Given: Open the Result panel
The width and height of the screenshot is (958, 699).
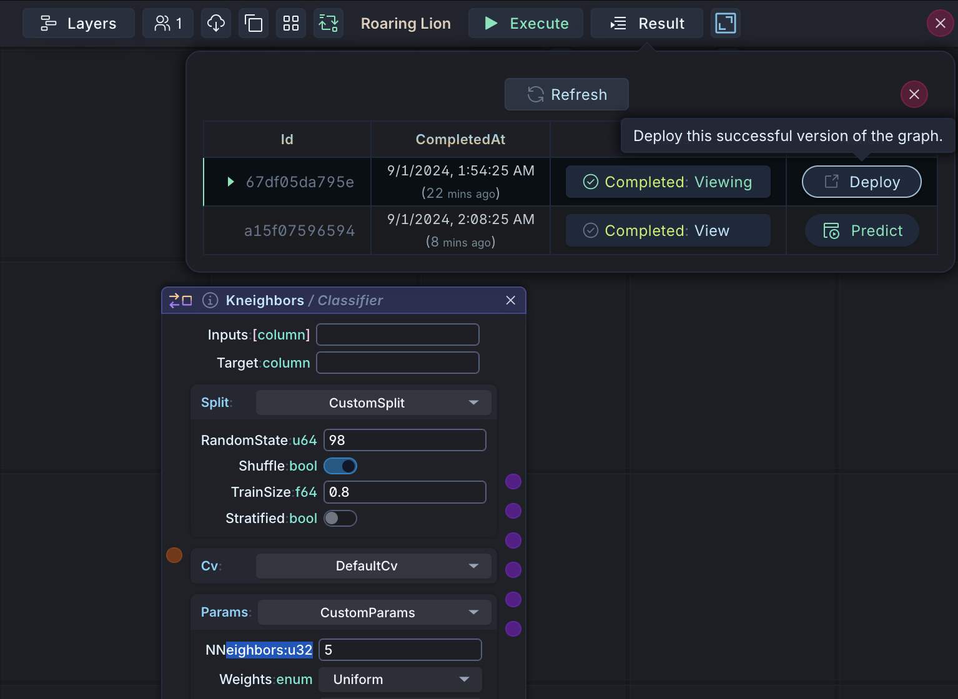Looking at the screenshot, I should pos(646,23).
